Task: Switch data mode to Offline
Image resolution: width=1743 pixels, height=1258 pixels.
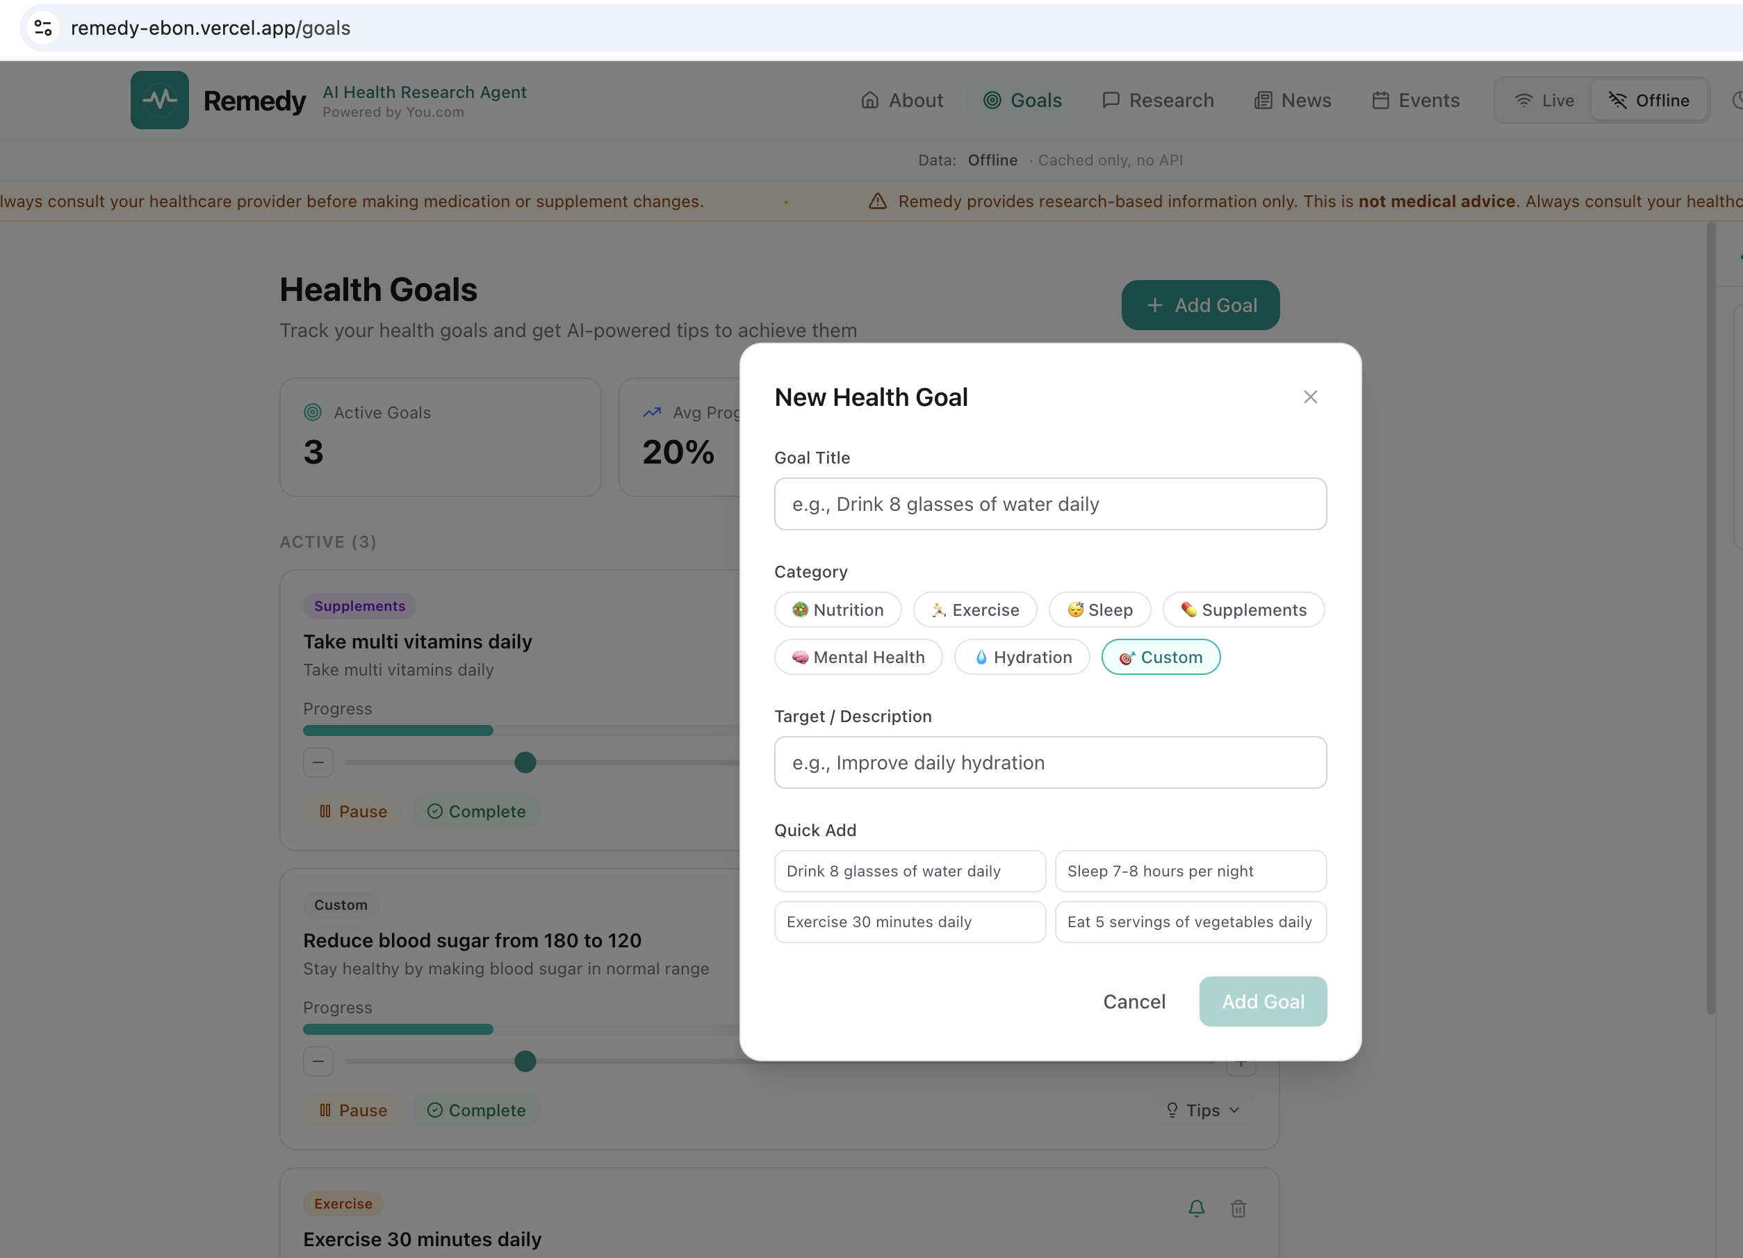Action: pos(1648,101)
